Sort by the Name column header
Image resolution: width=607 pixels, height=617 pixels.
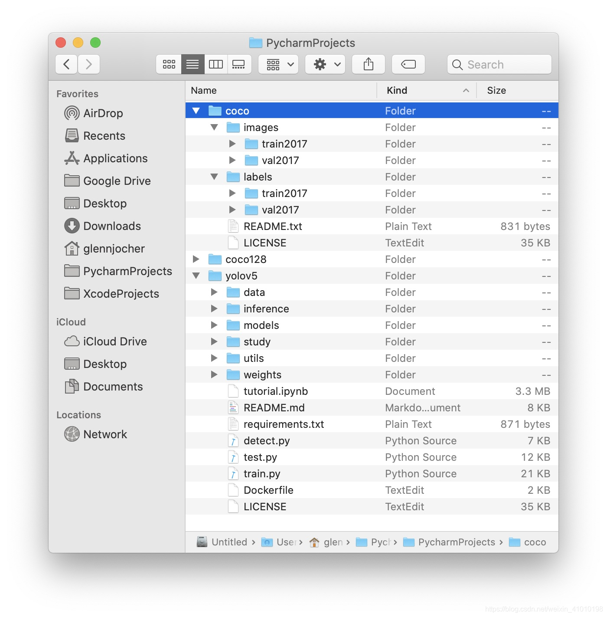(x=281, y=90)
